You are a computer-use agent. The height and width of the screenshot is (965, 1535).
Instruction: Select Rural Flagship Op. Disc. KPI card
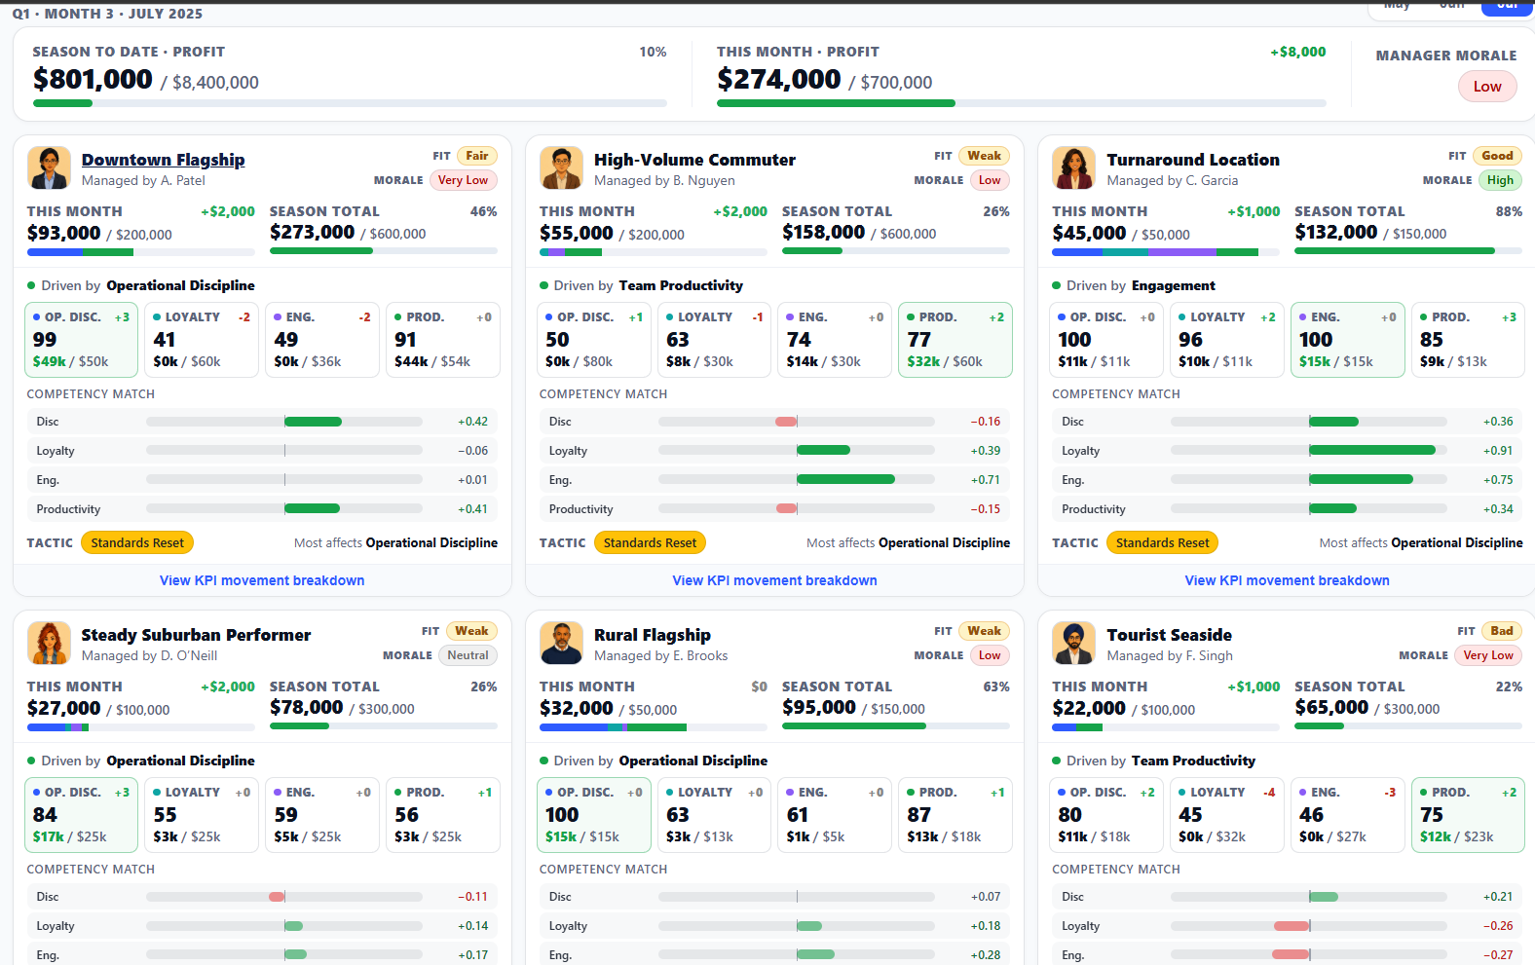tap(594, 815)
